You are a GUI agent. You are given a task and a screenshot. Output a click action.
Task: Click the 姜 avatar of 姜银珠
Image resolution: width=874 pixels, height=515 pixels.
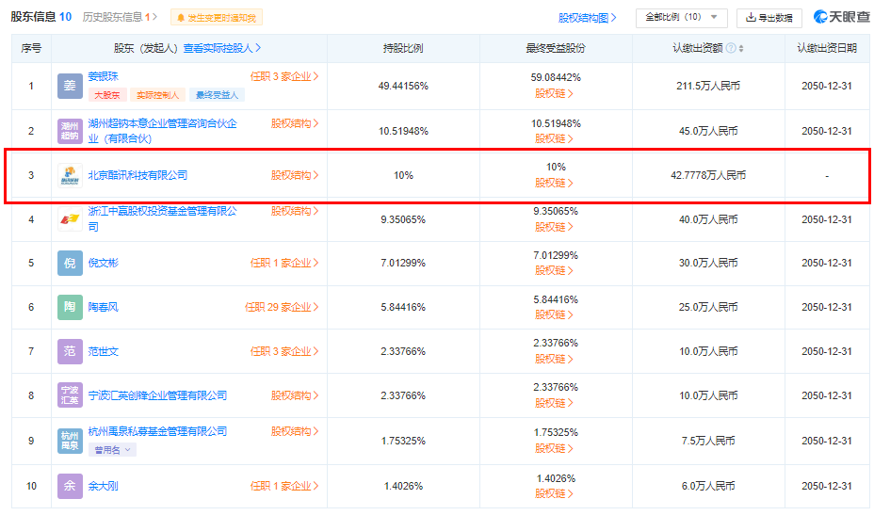coord(70,86)
